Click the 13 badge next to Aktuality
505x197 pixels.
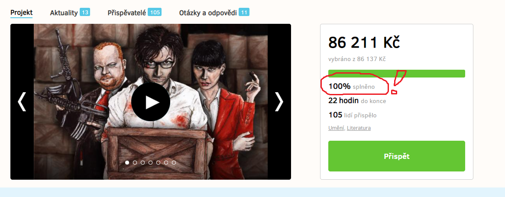85,13
